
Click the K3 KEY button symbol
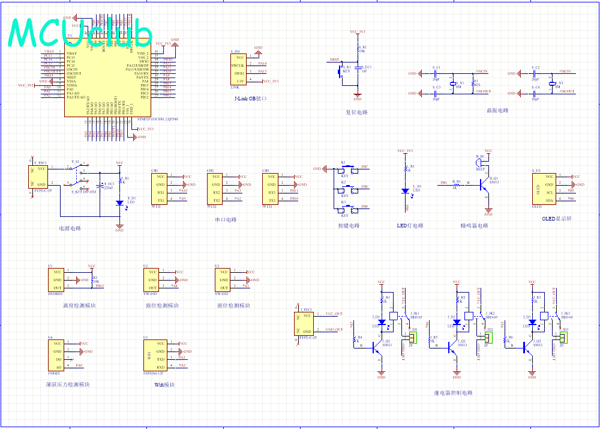[347, 208]
